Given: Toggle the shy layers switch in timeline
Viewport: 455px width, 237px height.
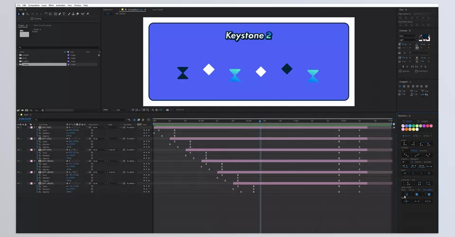Looking at the screenshot, I should (x=134, y=120).
